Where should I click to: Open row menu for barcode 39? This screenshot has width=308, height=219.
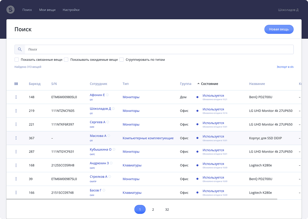16,179
